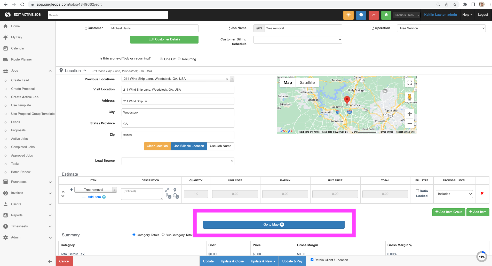Click the Zip input field
The image size is (492, 266).
178,135
